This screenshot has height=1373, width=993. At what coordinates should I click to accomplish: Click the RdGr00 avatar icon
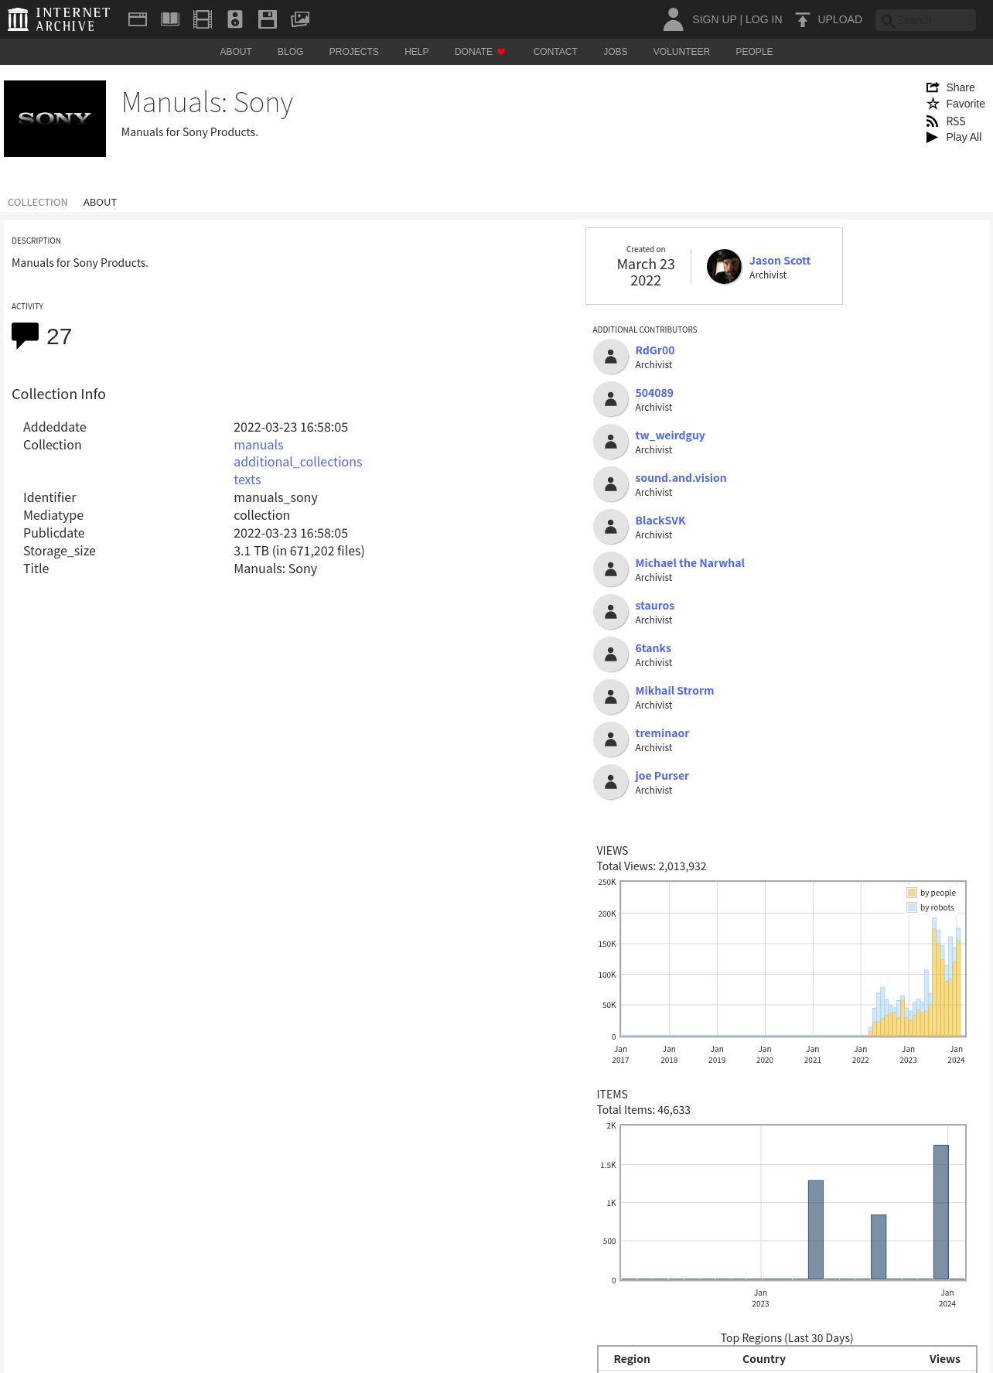coord(611,357)
